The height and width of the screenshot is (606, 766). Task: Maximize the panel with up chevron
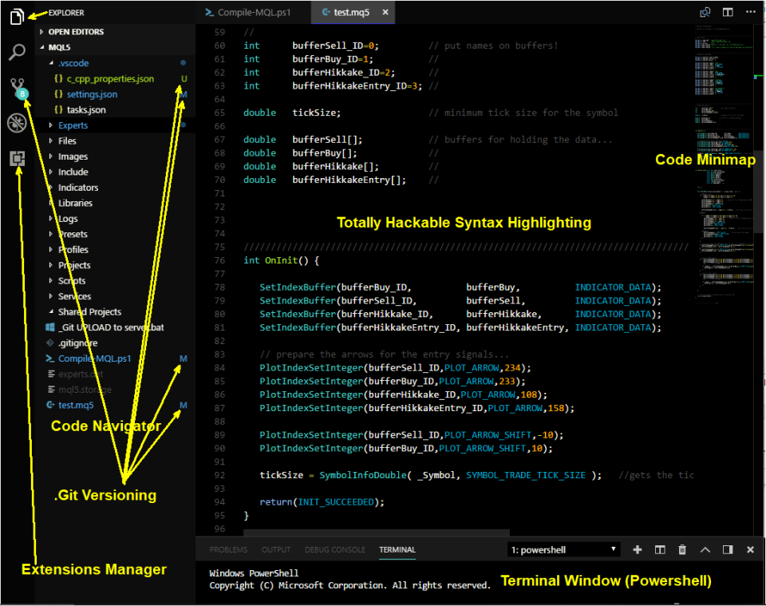coord(705,550)
